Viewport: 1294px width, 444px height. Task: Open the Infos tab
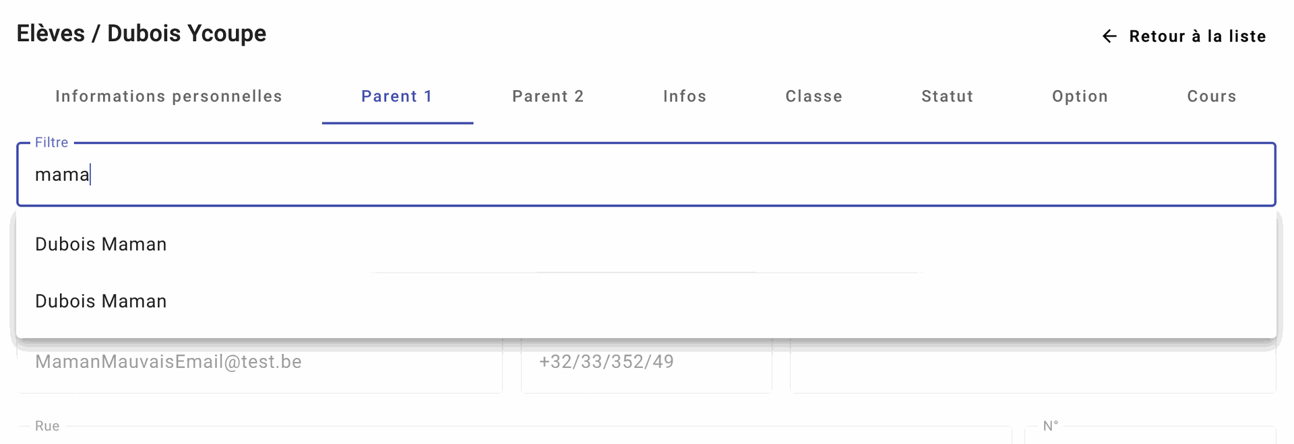coord(685,96)
